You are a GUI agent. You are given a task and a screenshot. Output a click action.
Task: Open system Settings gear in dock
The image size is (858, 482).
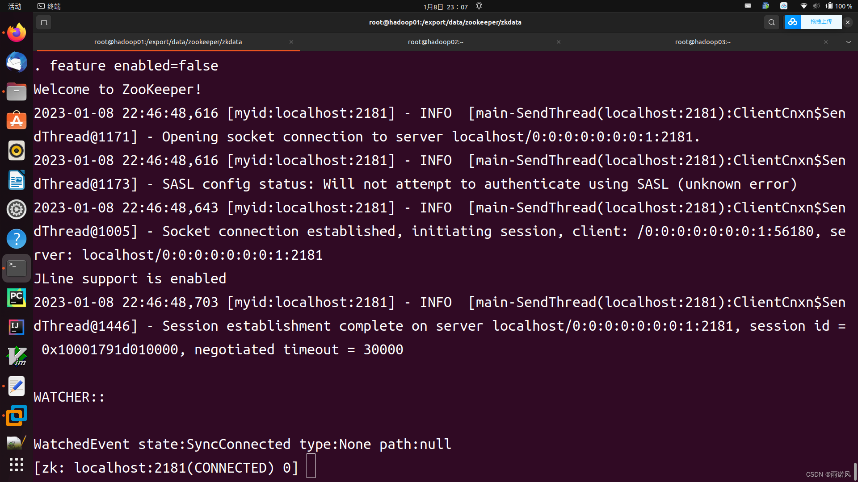17,209
